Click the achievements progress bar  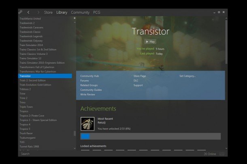click(x=151, y=137)
